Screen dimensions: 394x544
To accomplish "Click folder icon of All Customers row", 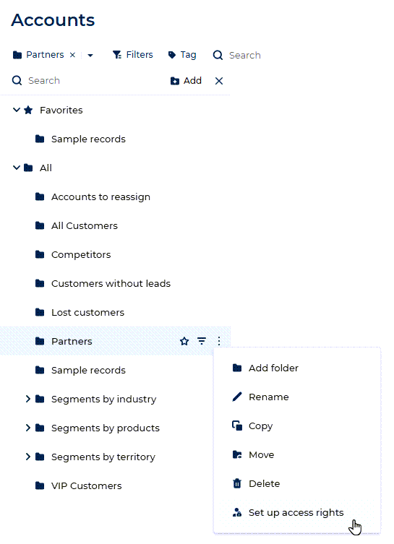I will pos(40,226).
